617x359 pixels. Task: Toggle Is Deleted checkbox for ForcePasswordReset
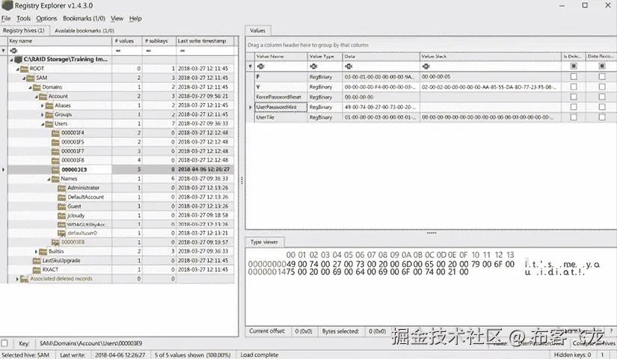574,96
